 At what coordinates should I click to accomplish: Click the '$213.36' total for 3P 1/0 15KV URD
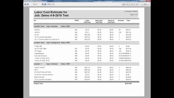128,49
